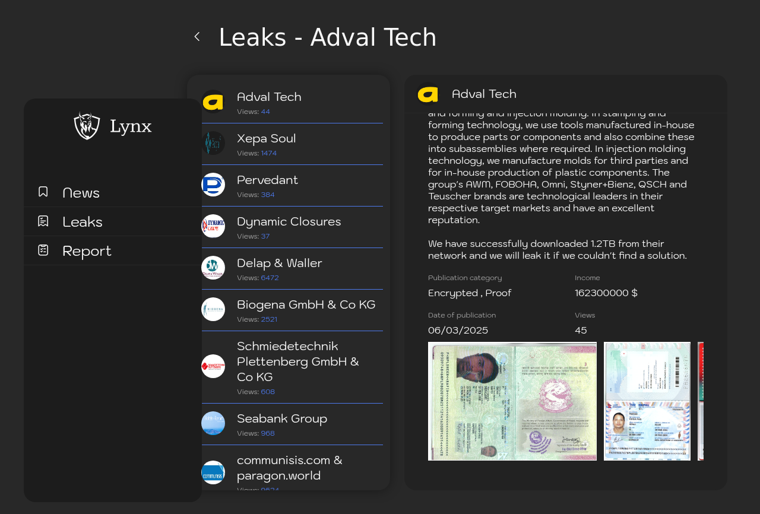Select Schmiedetechnik Plettenberg GmbH & Co KG entry
Screen dimensions: 760x514
point(292,367)
